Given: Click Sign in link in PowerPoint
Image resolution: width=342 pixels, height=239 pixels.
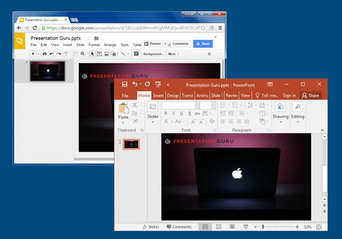Looking at the screenshot, I should pos(289,96).
